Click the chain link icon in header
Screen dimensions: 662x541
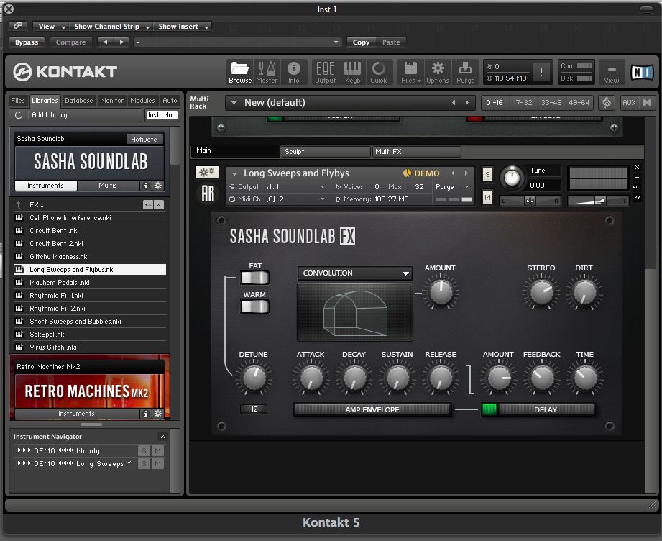(x=18, y=26)
